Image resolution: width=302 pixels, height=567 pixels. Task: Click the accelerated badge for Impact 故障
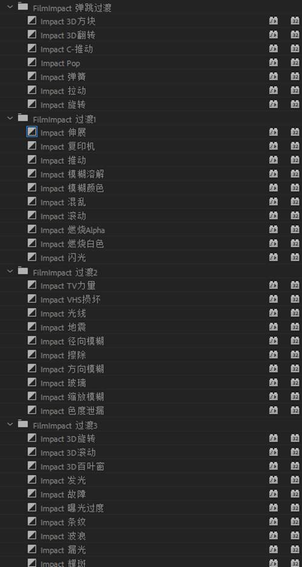click(x=274, y=494)
